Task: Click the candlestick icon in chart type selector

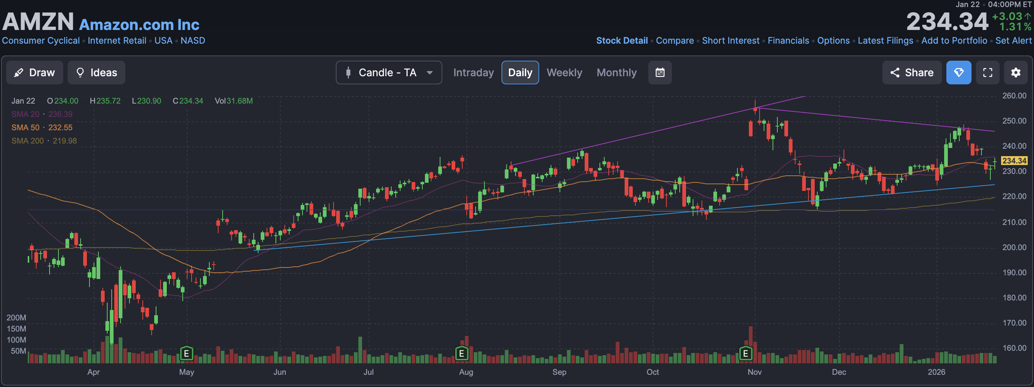Action: coord(348,72)
